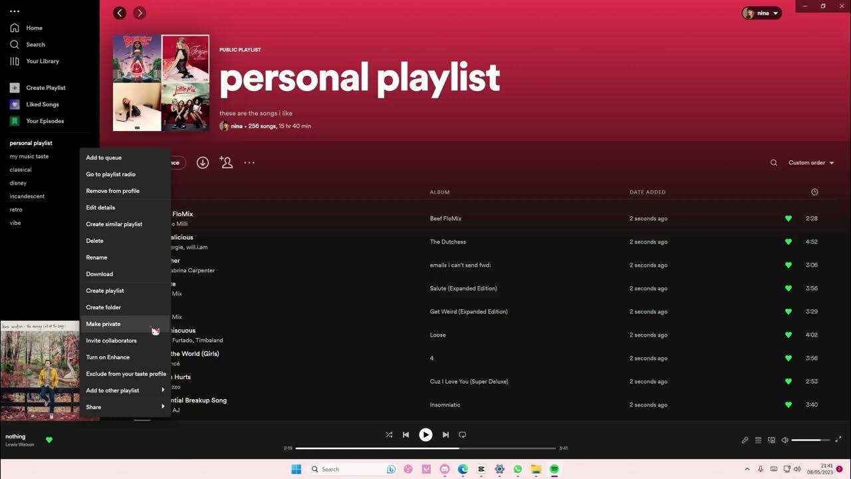Choose Edit details in context menu

point(125,208)
